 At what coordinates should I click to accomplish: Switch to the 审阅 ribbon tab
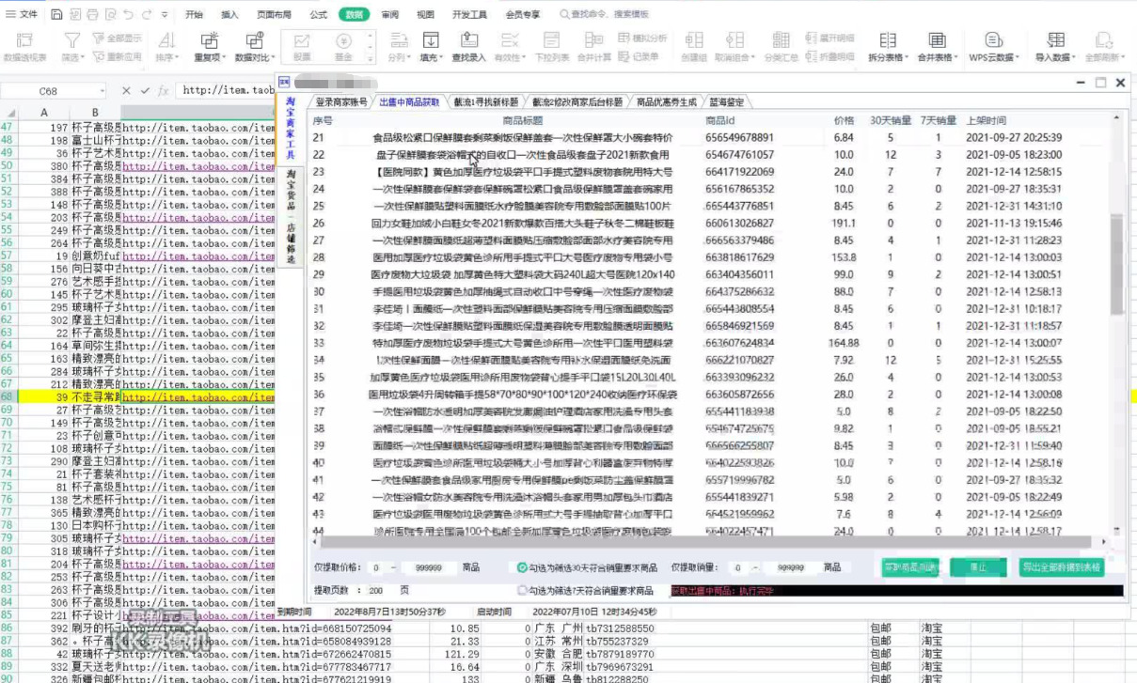[x=389, y=14]
